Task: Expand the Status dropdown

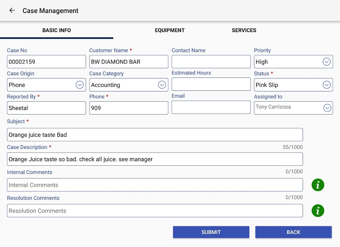Action: point(326,85)
